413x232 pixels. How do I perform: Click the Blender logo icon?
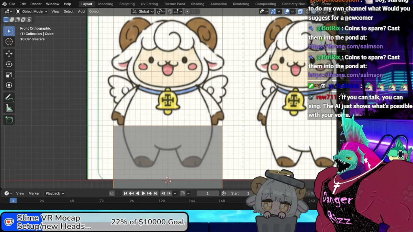point(4,4)
